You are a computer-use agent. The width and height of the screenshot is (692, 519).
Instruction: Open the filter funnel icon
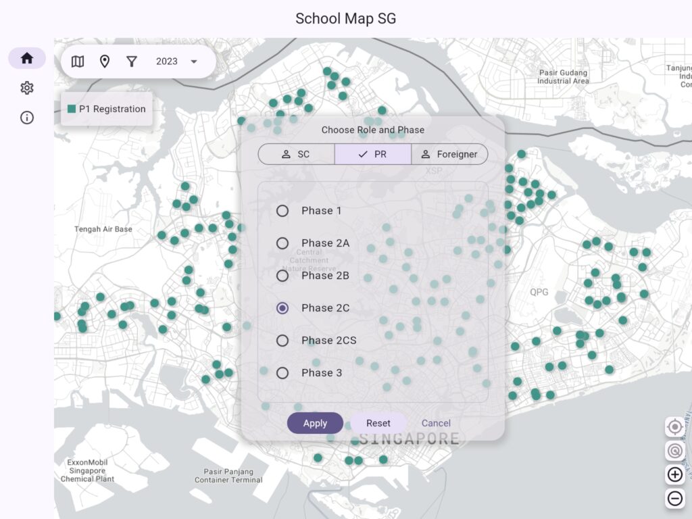pos(132,61)
